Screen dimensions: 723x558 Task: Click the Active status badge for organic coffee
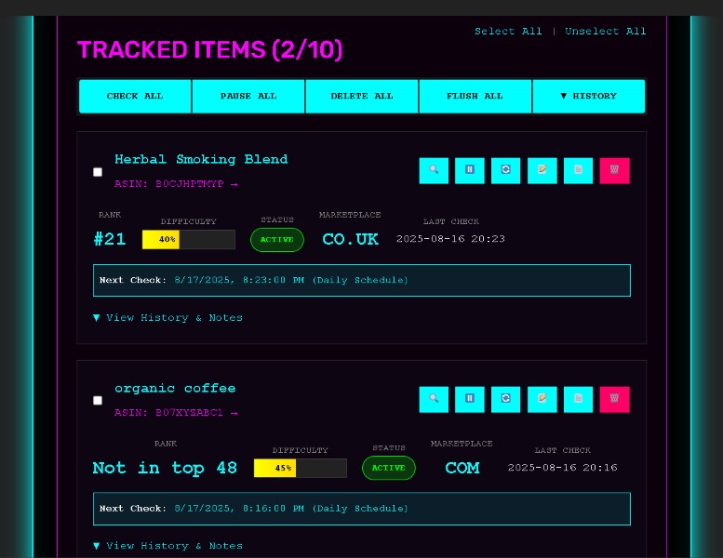[x=389, y=468]
